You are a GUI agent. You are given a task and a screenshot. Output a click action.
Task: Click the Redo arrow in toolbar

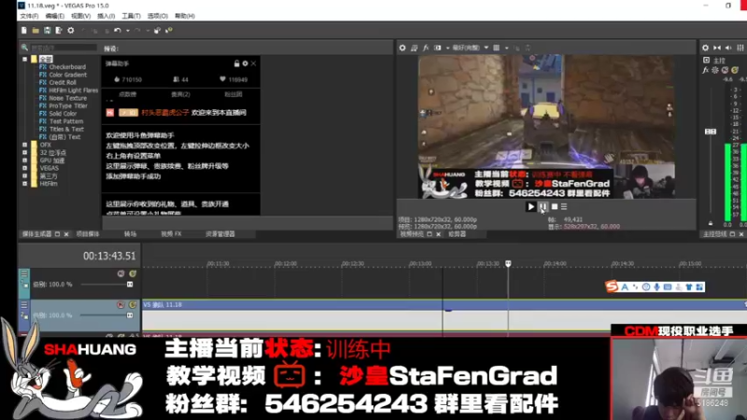tap(137, 31)
